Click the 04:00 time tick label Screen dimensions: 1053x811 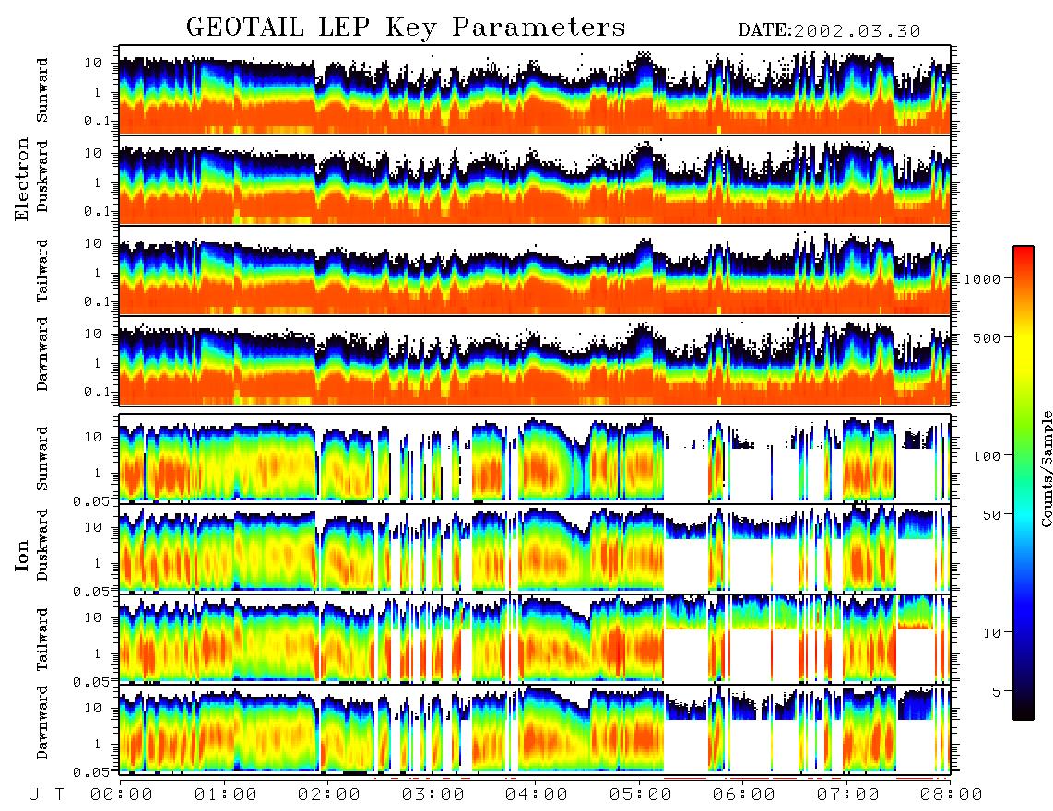pos(537,795)
